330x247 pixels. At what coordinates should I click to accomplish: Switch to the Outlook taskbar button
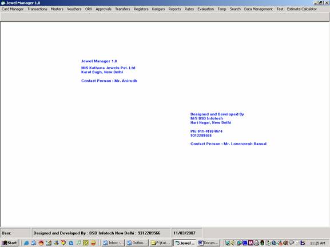(x=137, y=243)
